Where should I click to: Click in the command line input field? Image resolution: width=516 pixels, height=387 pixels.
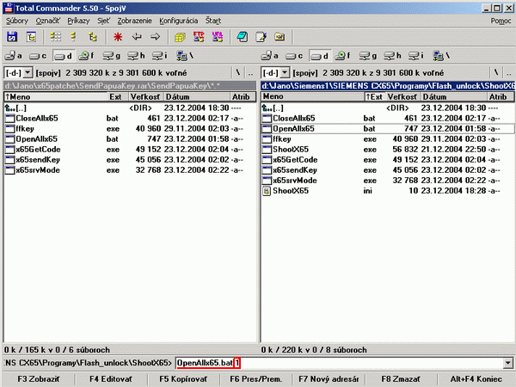339,363
